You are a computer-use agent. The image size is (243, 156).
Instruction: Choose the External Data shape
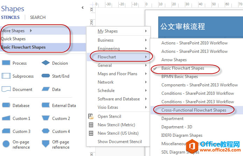[46, 105]
